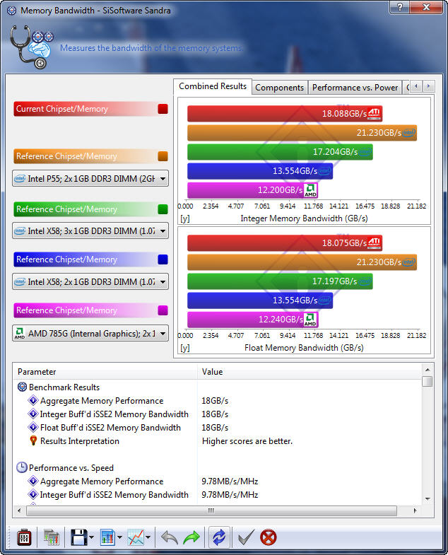Click the stethoscope brain module logo
Image resolution: width=448 pixels, height=555 pixels.
(31, 47)
